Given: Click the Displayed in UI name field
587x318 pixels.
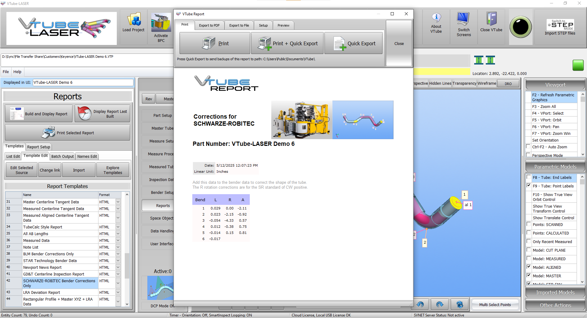Looking at the screenshot, I should pyautogui.click(x=83, y=82).
